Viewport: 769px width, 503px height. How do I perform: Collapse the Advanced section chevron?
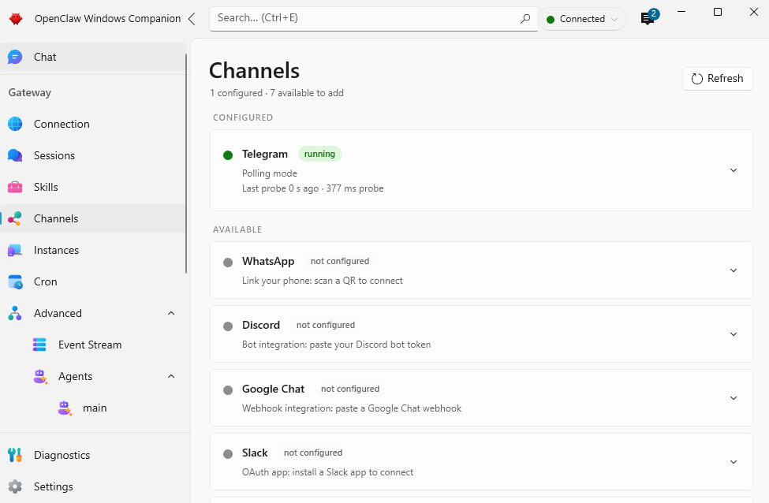click(171, 313)
